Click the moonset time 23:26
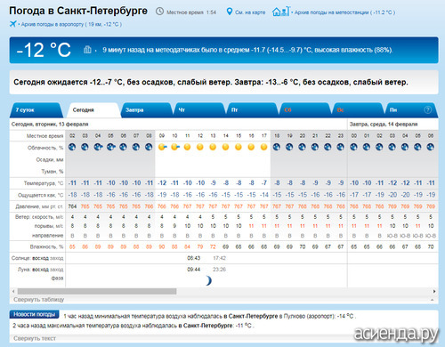This screenshot has height=347, width=445. click(220, 270)
